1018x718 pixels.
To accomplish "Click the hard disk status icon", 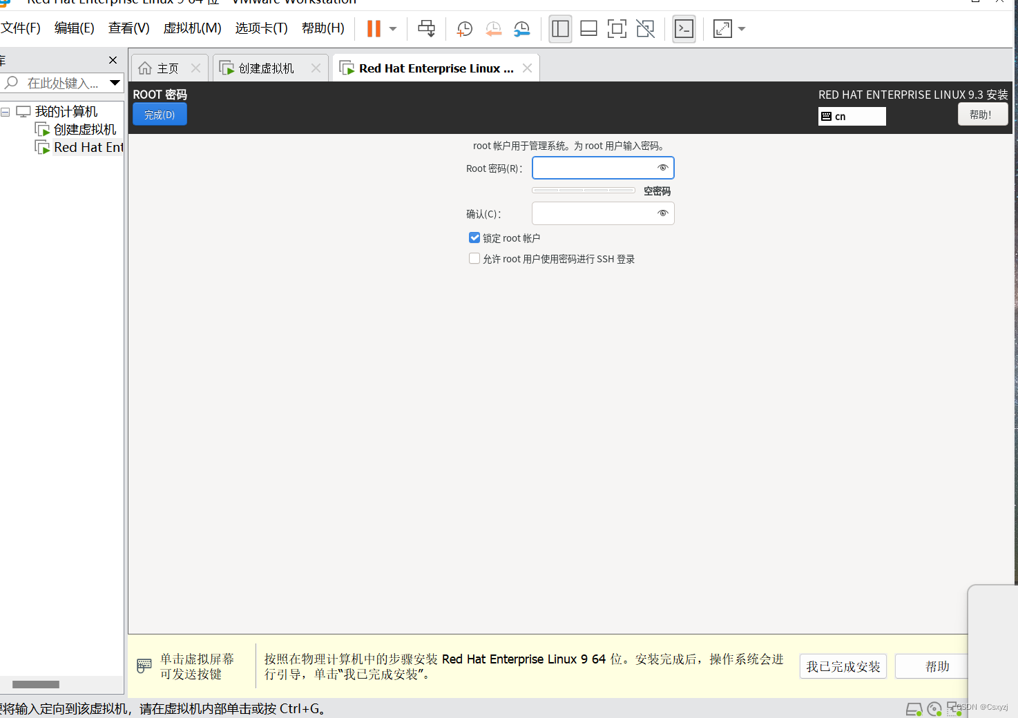I will [x=914, y=709].
